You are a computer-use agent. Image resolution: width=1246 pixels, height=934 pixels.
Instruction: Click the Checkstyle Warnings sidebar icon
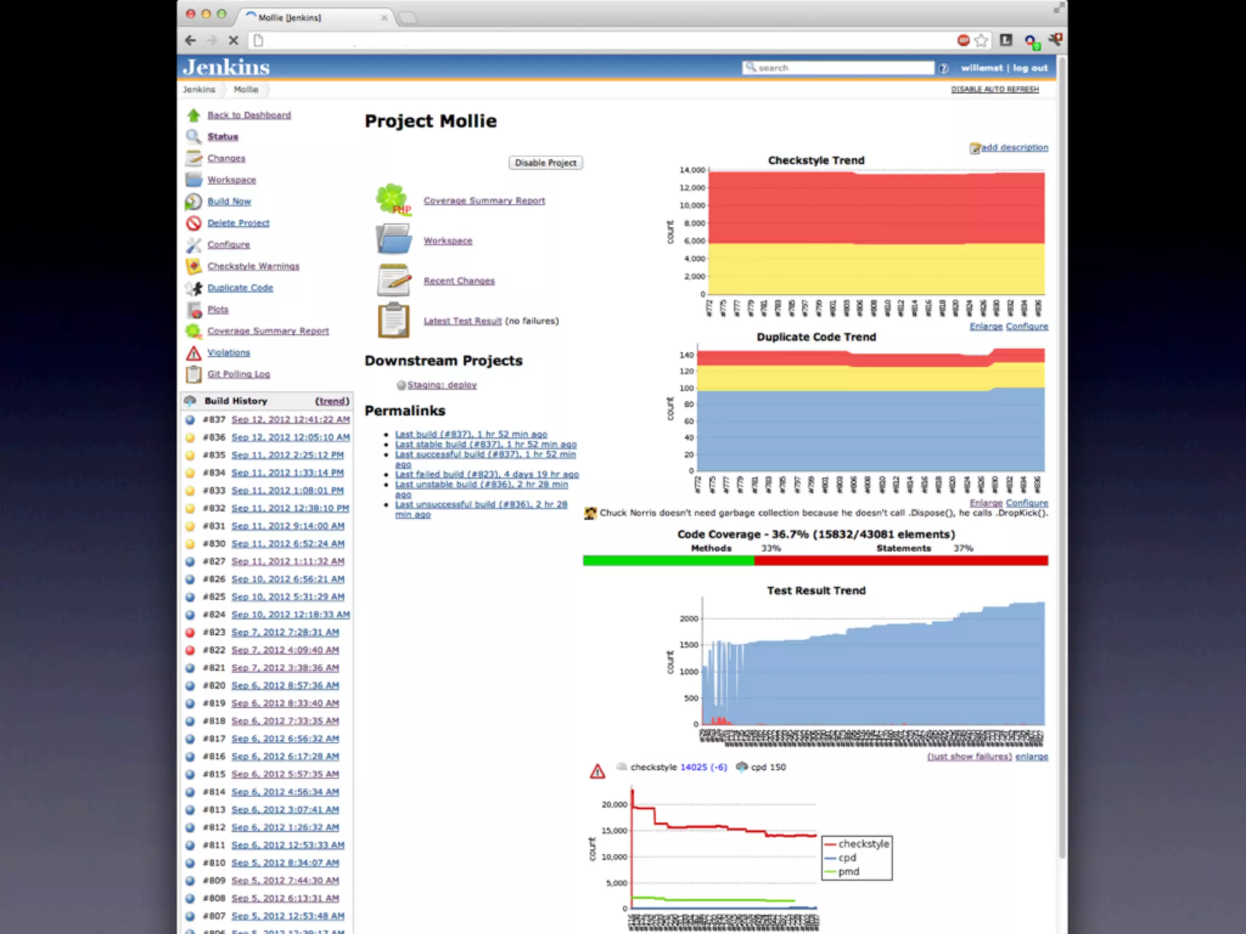(193, 266)
